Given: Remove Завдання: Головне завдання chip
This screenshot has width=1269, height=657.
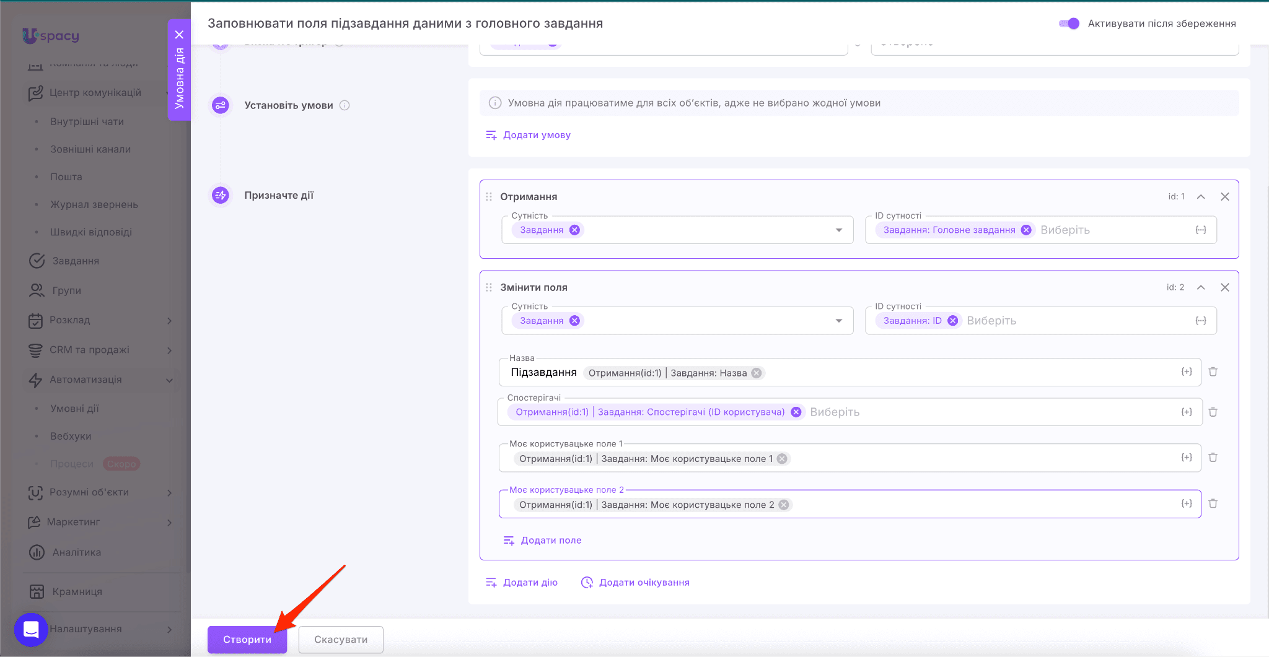Looking at the screenshot, I should tap(1026, 230).
